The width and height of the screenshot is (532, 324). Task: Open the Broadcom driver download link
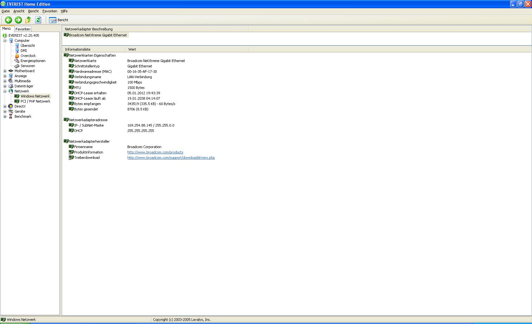[x=171, y=158]
